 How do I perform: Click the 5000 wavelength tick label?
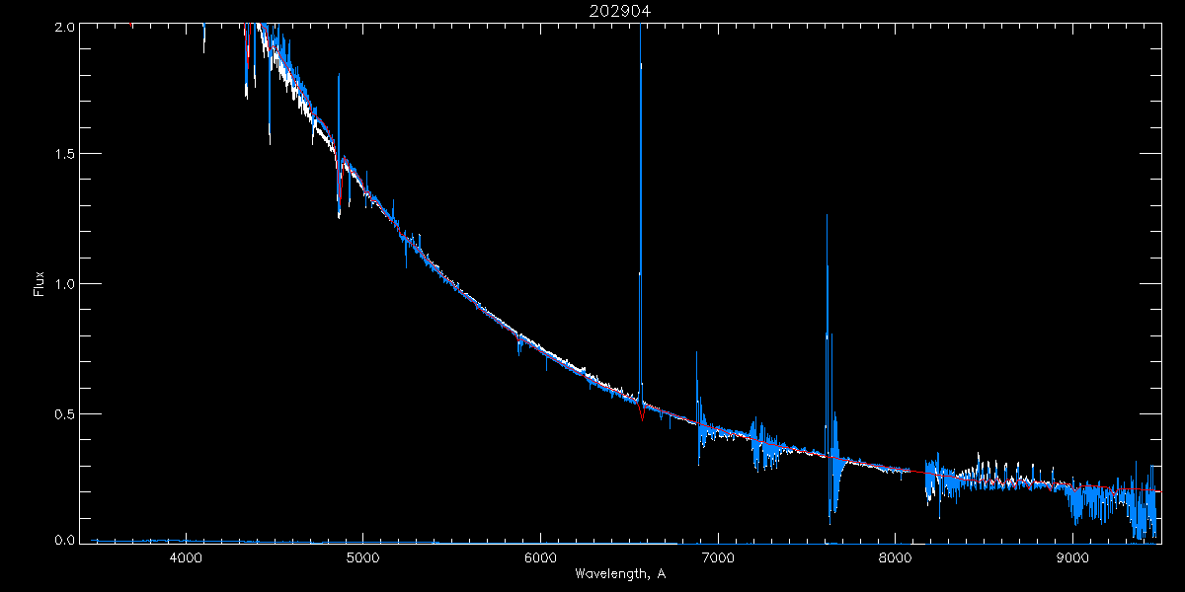point(363,557)
